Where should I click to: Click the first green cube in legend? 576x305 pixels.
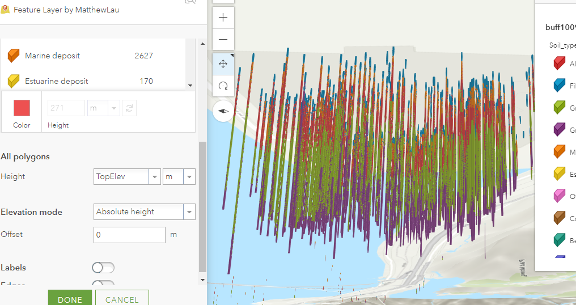coord(560,107)
